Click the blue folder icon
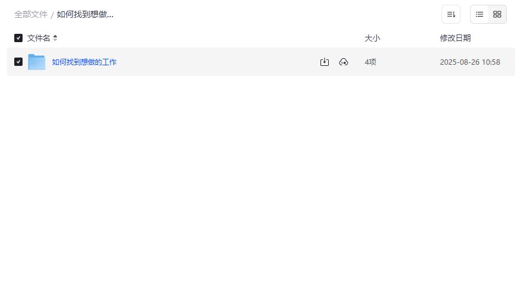Viewport: 521px width, 308px height. coord(37,62)
